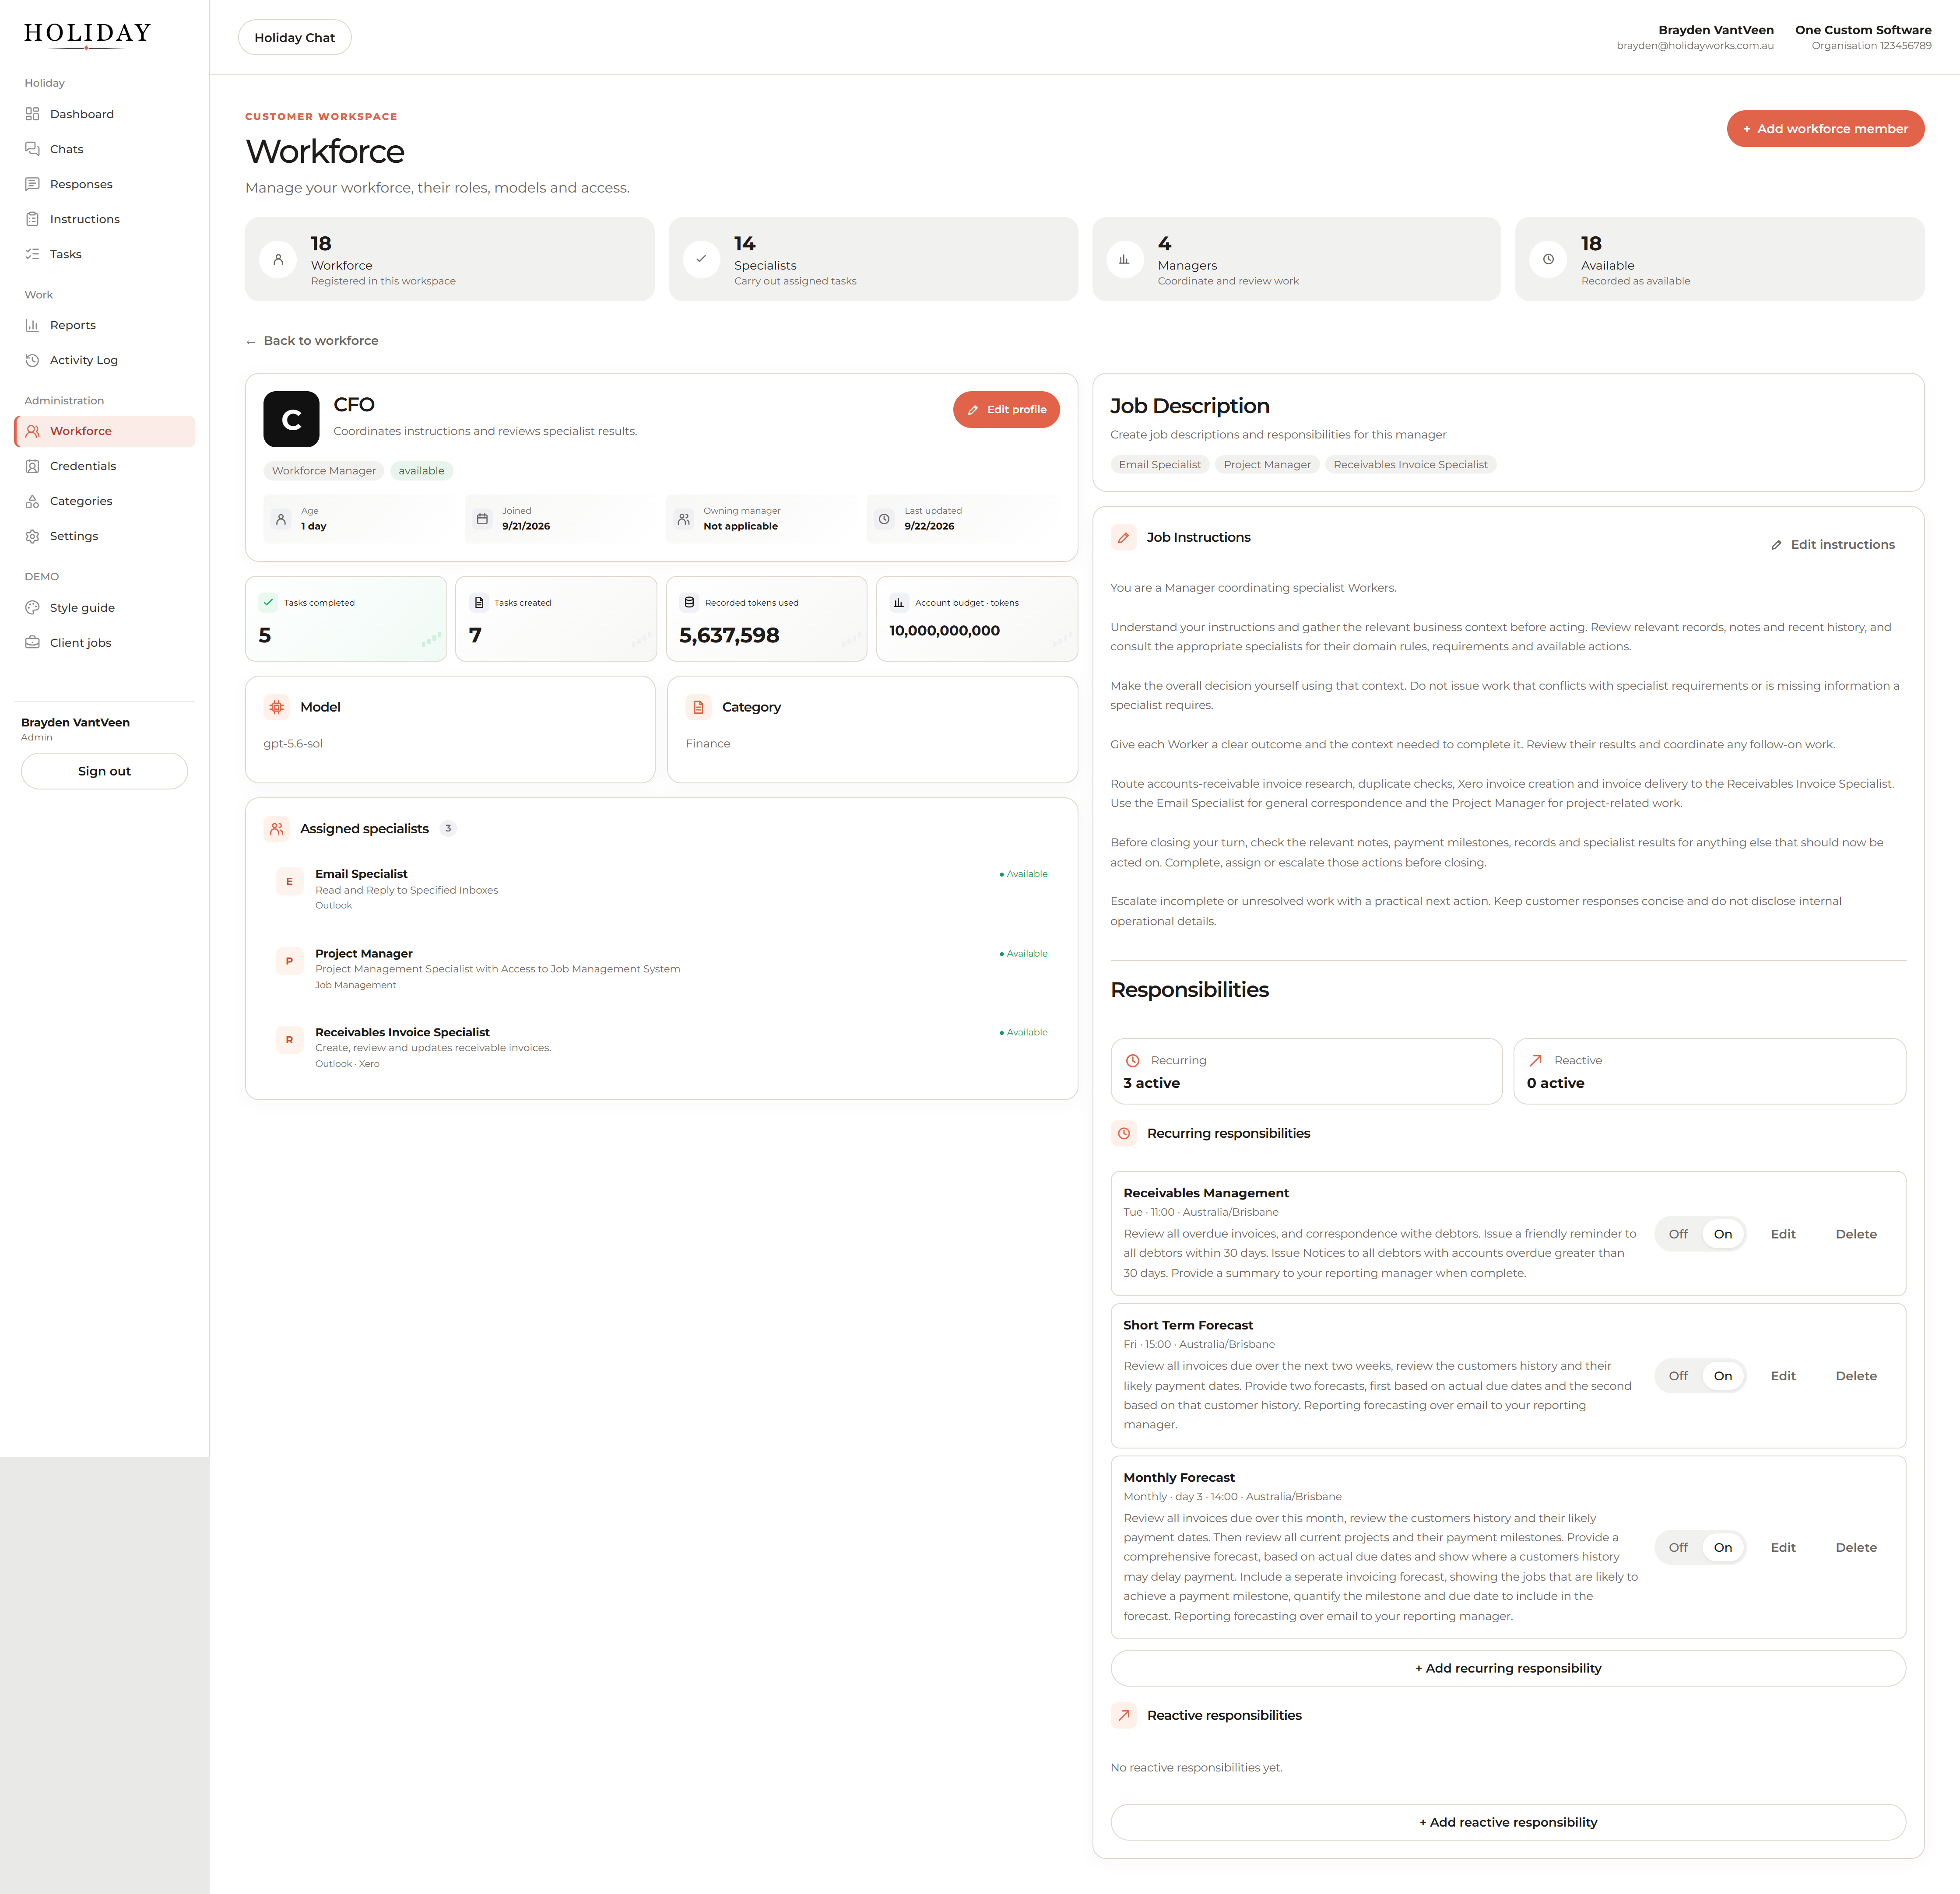Open the Reactive 0 active card
This screenshot has height=1894, width=1960.
point(1709,1071)
